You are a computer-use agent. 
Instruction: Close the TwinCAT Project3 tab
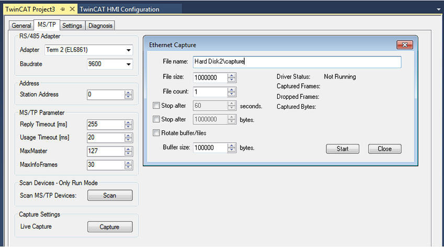pos(72,9)
